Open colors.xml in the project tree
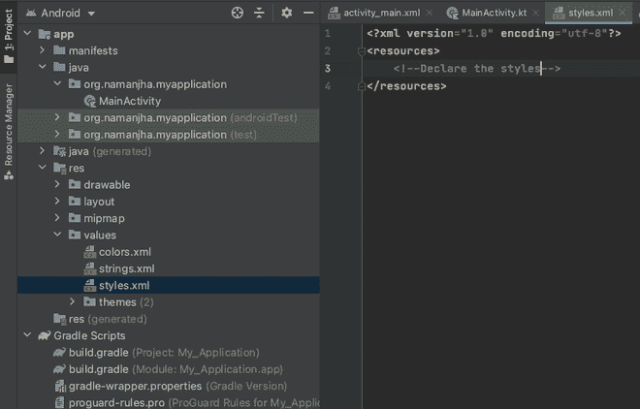This screenshot has height=409, width=640. pyautogui.click(x=126, y=252)
